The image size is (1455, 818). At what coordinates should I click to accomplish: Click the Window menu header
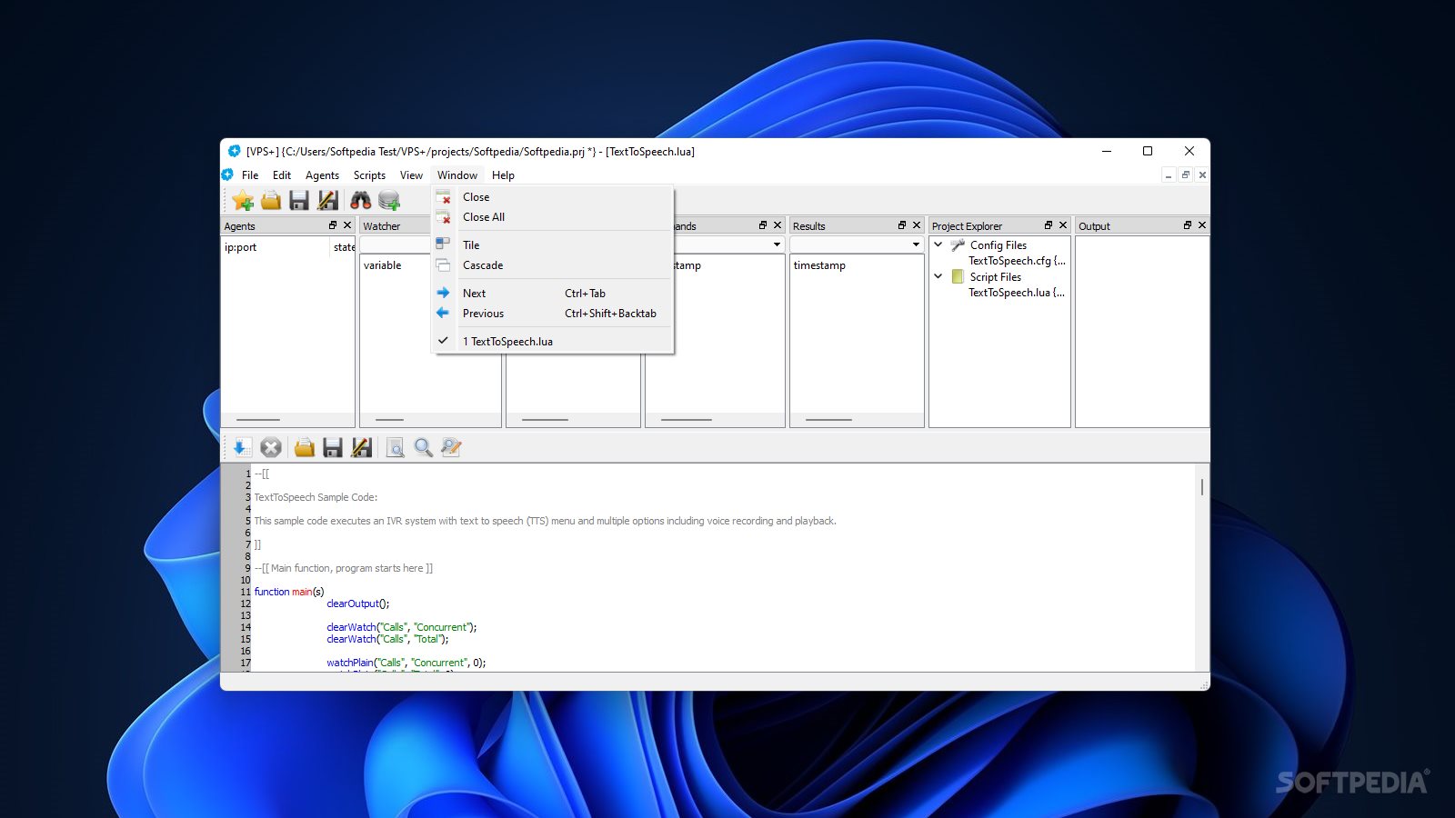coord(457,175)
